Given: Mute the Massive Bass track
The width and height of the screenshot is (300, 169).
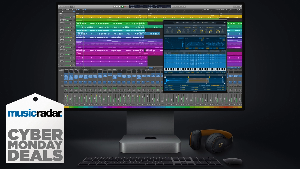Looking at the screenshot, I should [x=61, y=27].
